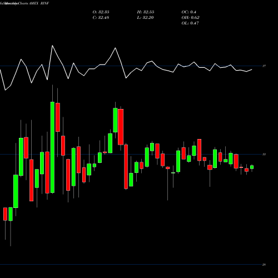
Task: Click the right end of the white indicator line
Action: point(252,69)
